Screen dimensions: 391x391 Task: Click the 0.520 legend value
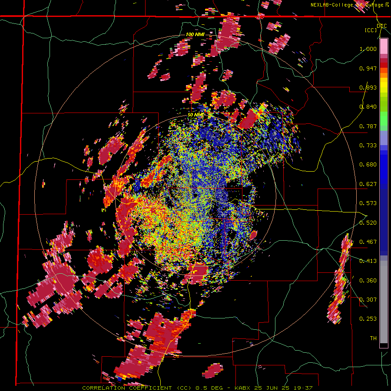(x=368, y=222)
